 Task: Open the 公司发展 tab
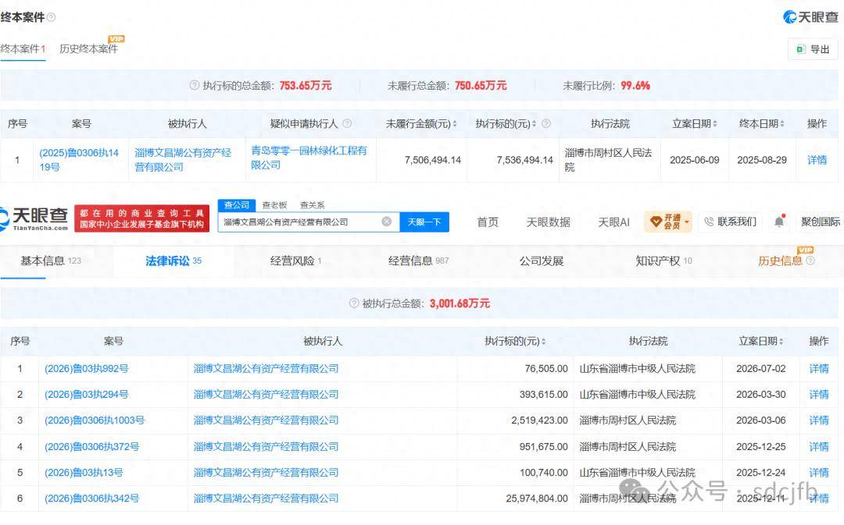[541, 261]
